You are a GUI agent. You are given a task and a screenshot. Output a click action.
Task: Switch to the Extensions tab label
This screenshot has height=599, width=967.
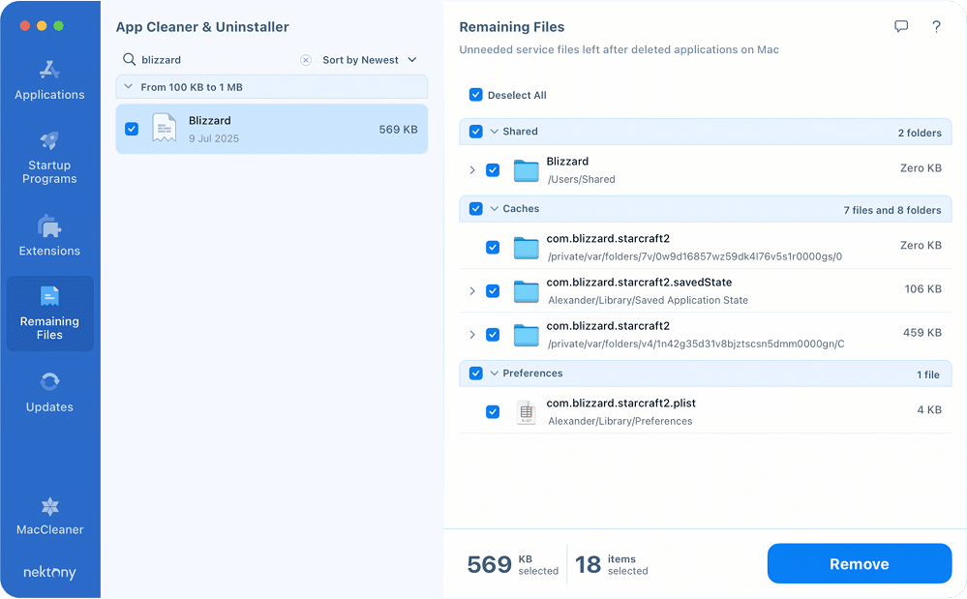coord(49,251)
